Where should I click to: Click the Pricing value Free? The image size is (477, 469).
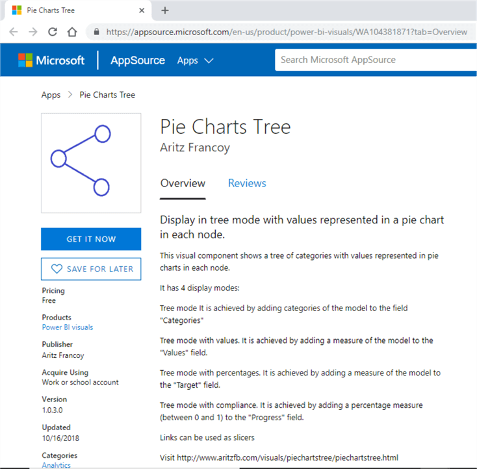coord(49,301)
